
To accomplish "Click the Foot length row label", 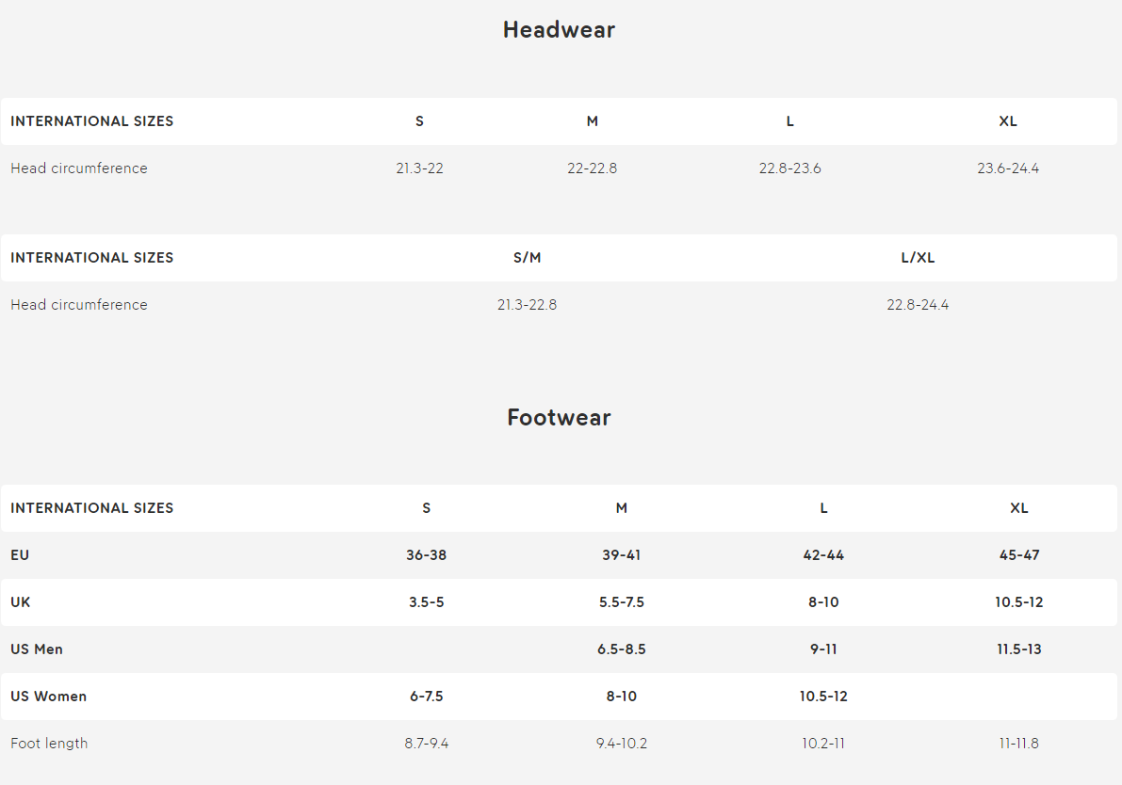I will [x=49, y=744].
